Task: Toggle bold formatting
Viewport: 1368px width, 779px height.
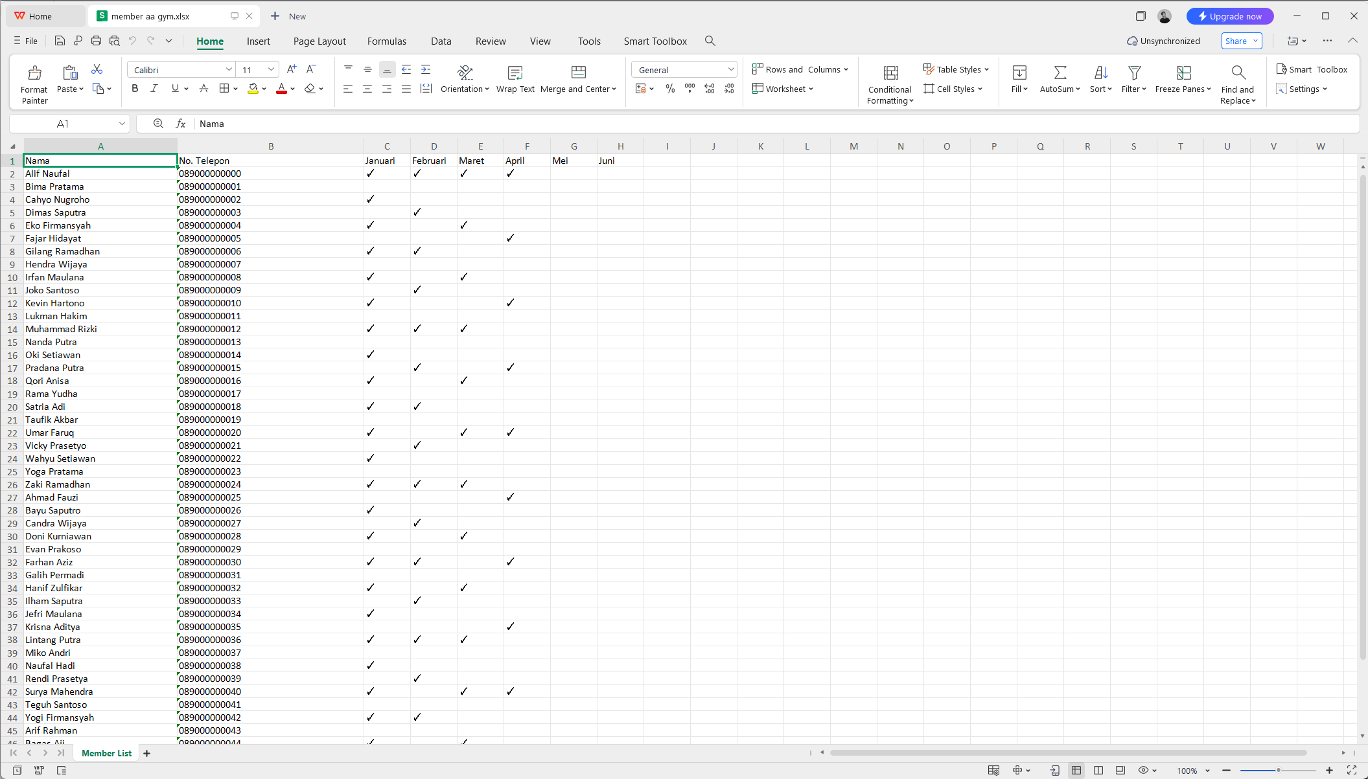Action: (135, 89)
